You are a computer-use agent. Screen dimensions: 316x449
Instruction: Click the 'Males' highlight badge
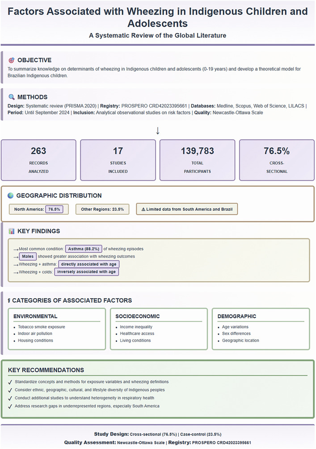click(28, 257)
